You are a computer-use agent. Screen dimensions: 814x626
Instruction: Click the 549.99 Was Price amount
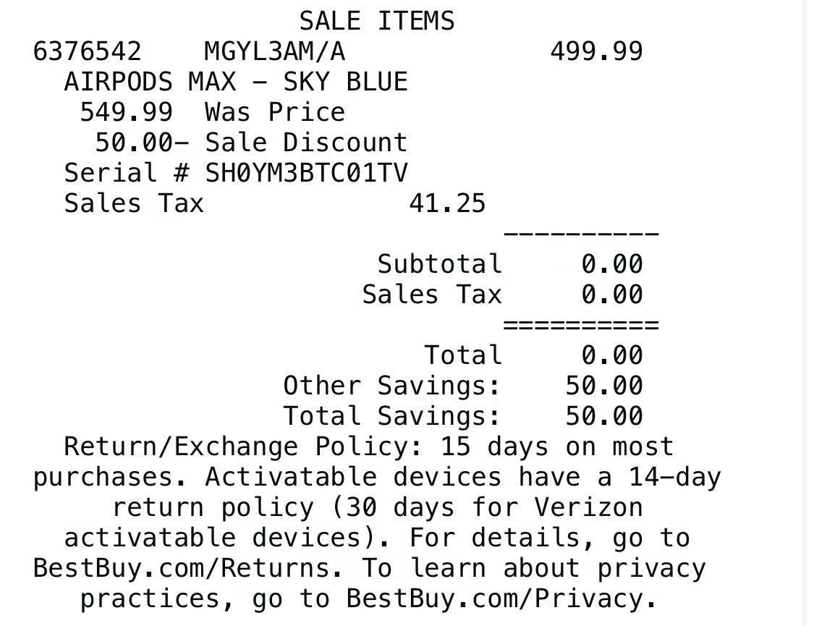pos(127,113)
